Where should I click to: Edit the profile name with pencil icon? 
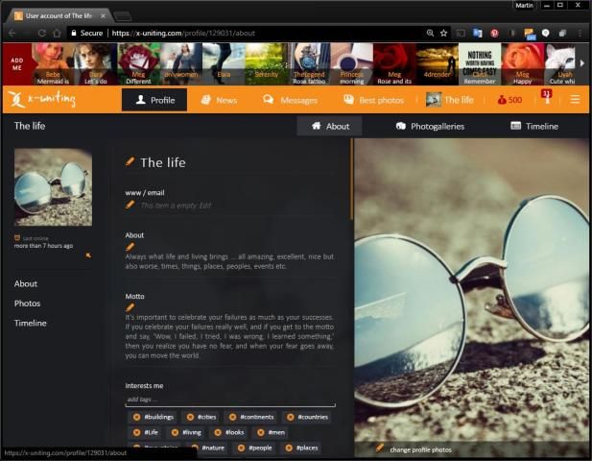130,162
